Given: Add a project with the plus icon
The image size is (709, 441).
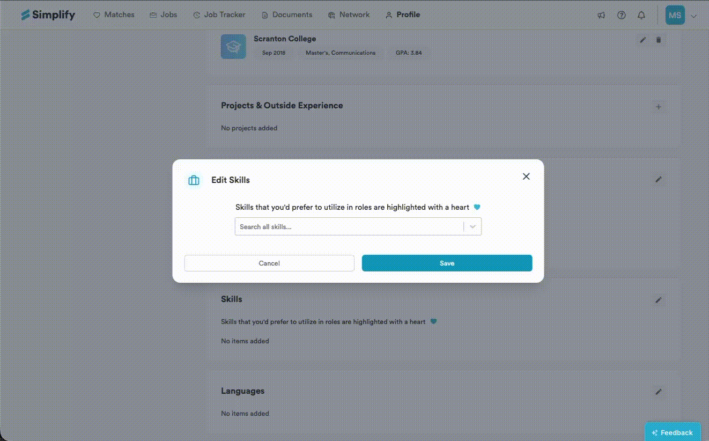Looking at the screenshot, I should pos(659,107).
